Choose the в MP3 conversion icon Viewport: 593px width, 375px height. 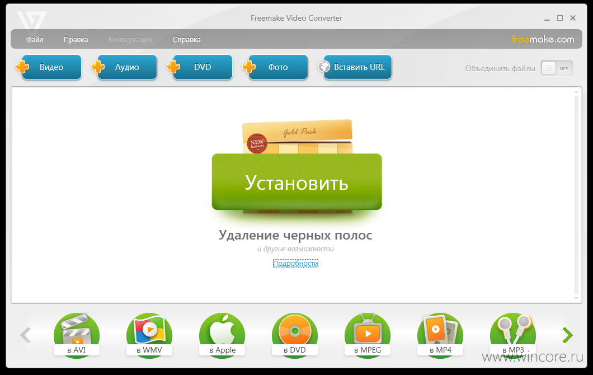[x=513, y=335]
